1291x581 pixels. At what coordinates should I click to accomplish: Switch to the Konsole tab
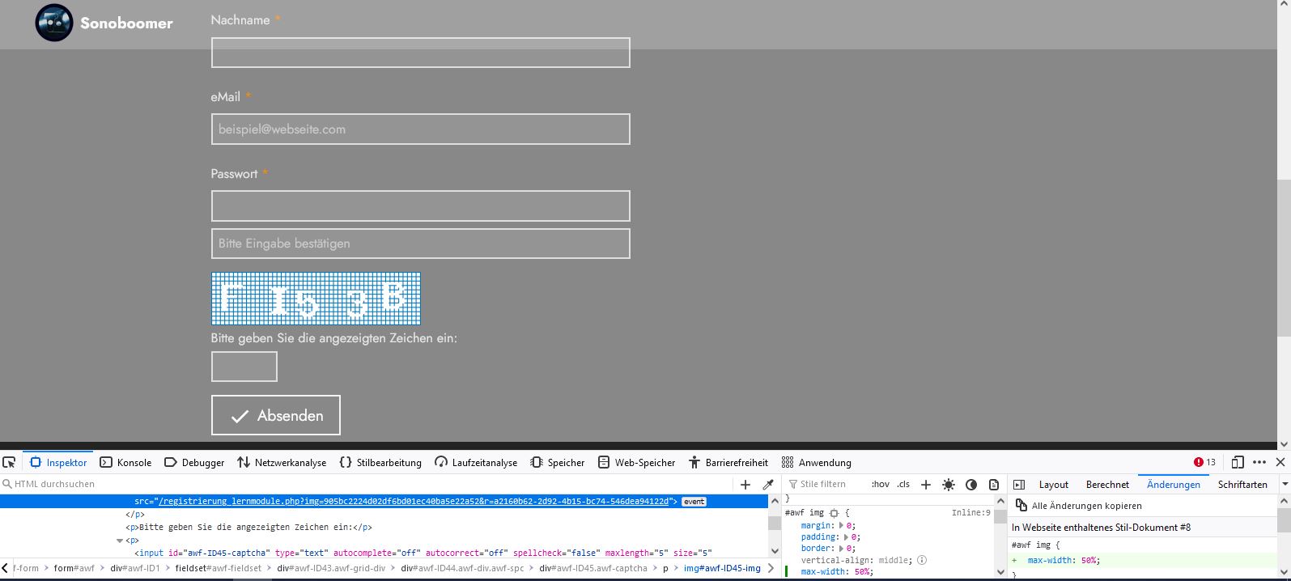coord(125,462)
